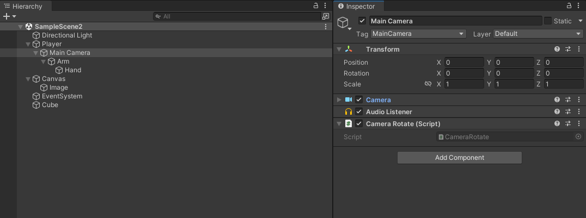Open the Static flags dropdown arrow
Viewport: 586px width, 218px height.
coord(581,21)
